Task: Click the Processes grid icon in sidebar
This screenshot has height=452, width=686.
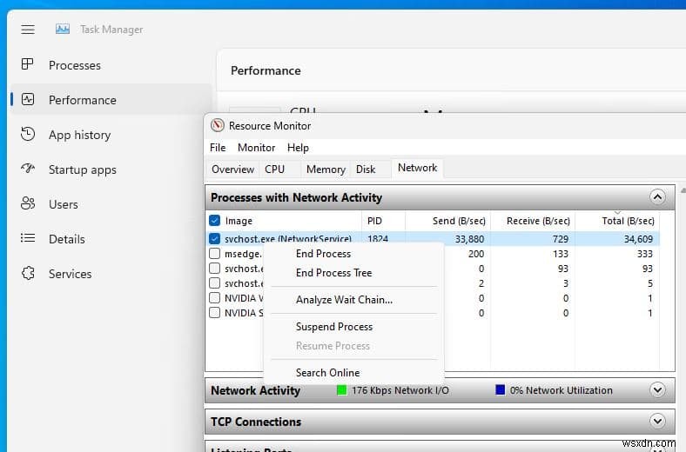Action: 28,64
